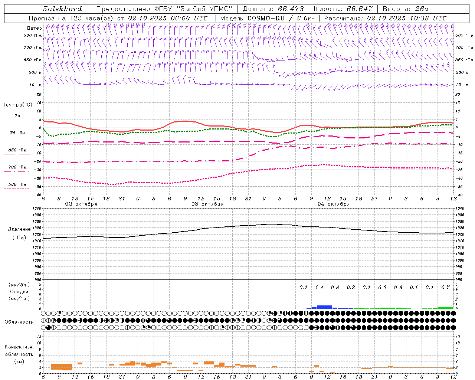Click the "700 гПа" label right of wind panel
The height and width of the screenshot is (380, 475).
click(464, 47)
